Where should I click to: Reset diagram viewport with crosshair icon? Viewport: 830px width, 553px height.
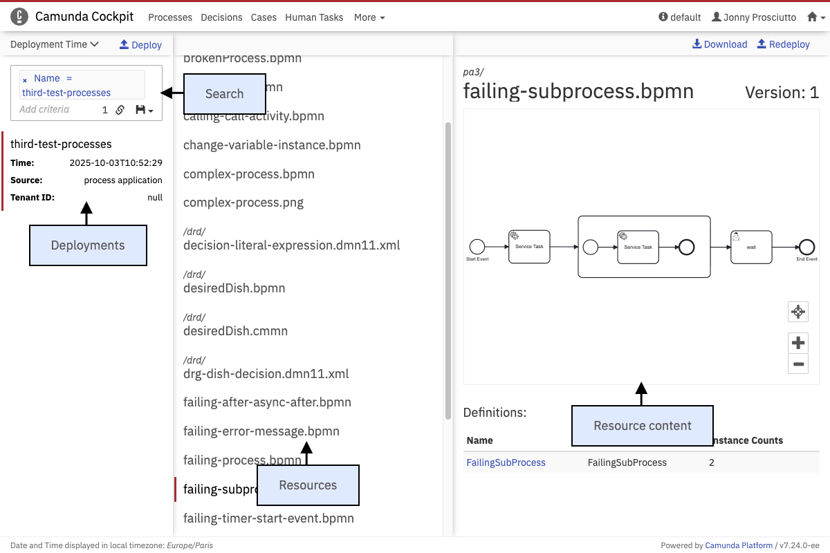click(798, 312)
